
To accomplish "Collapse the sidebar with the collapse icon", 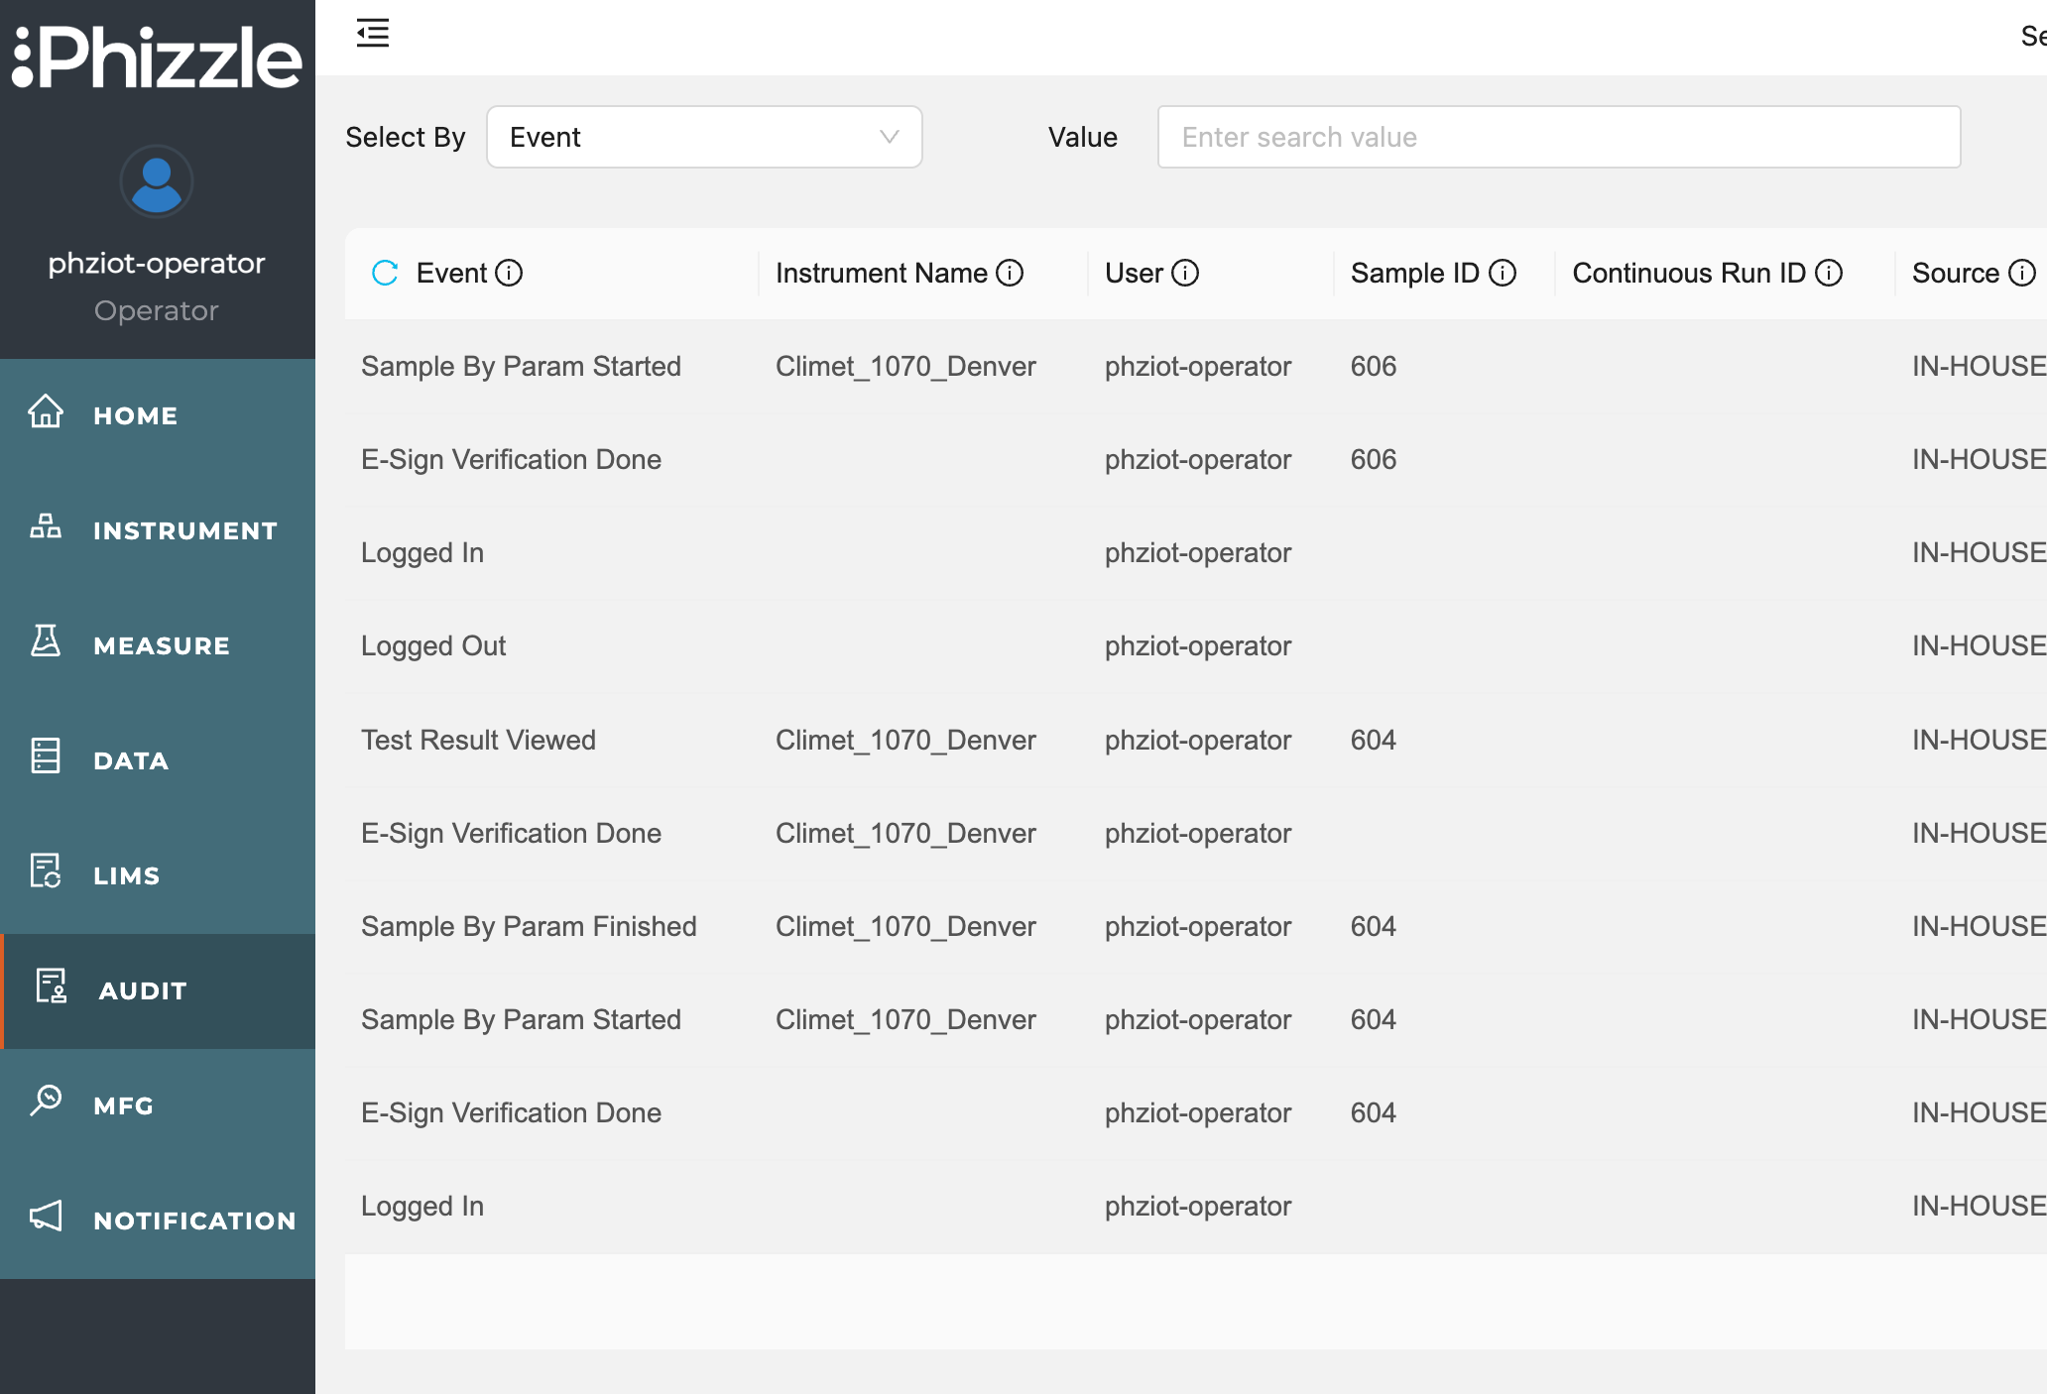I will pos(372,33).
